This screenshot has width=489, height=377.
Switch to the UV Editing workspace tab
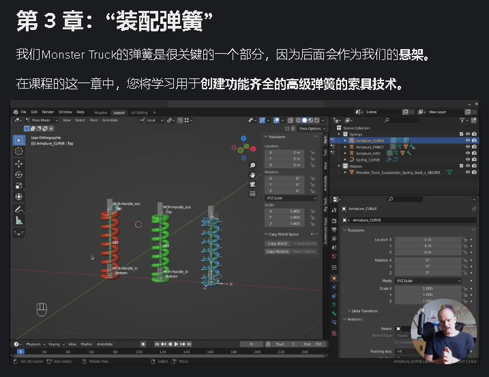[x=139, y=112]
